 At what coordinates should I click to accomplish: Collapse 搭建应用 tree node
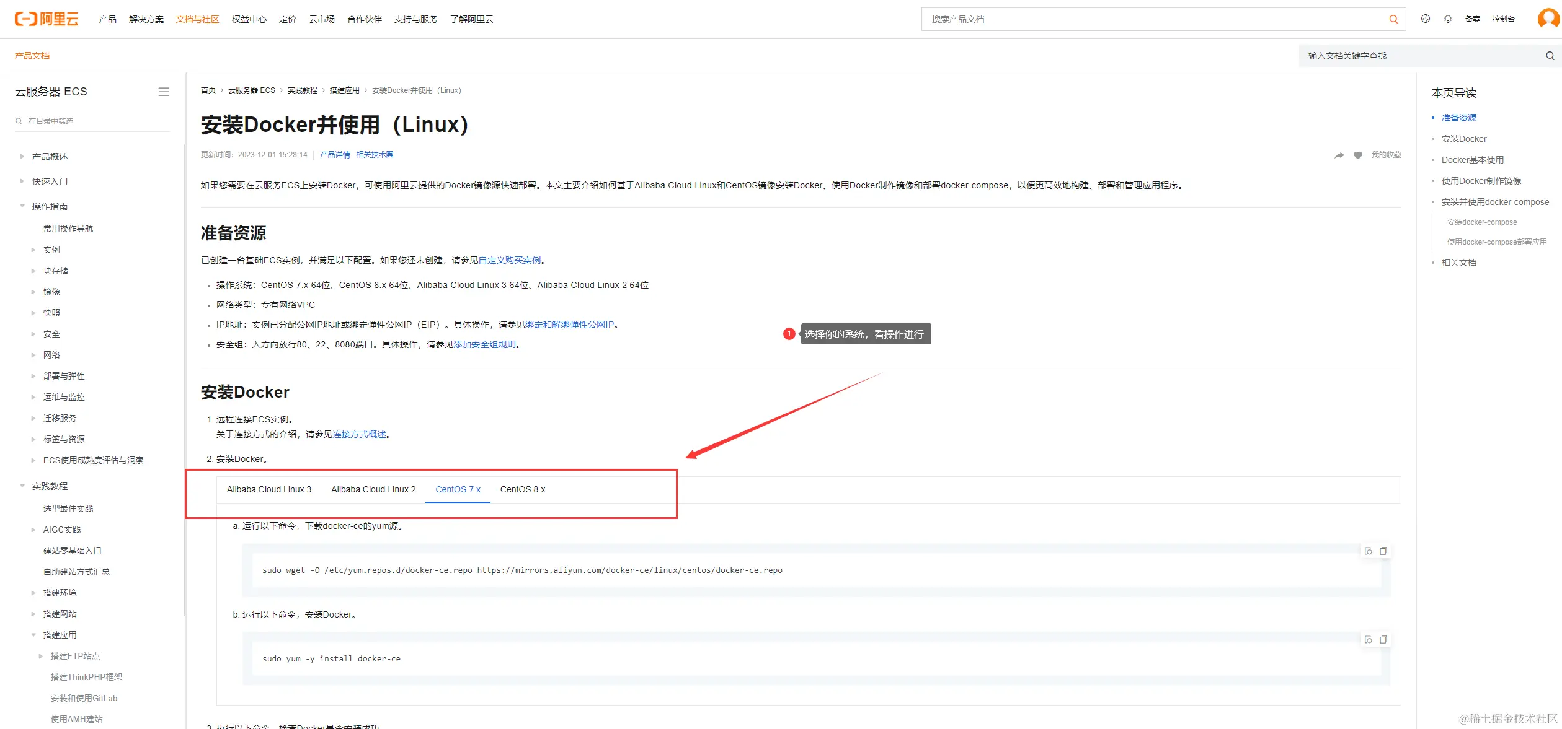pyautogui.click(x=33, y=635)
